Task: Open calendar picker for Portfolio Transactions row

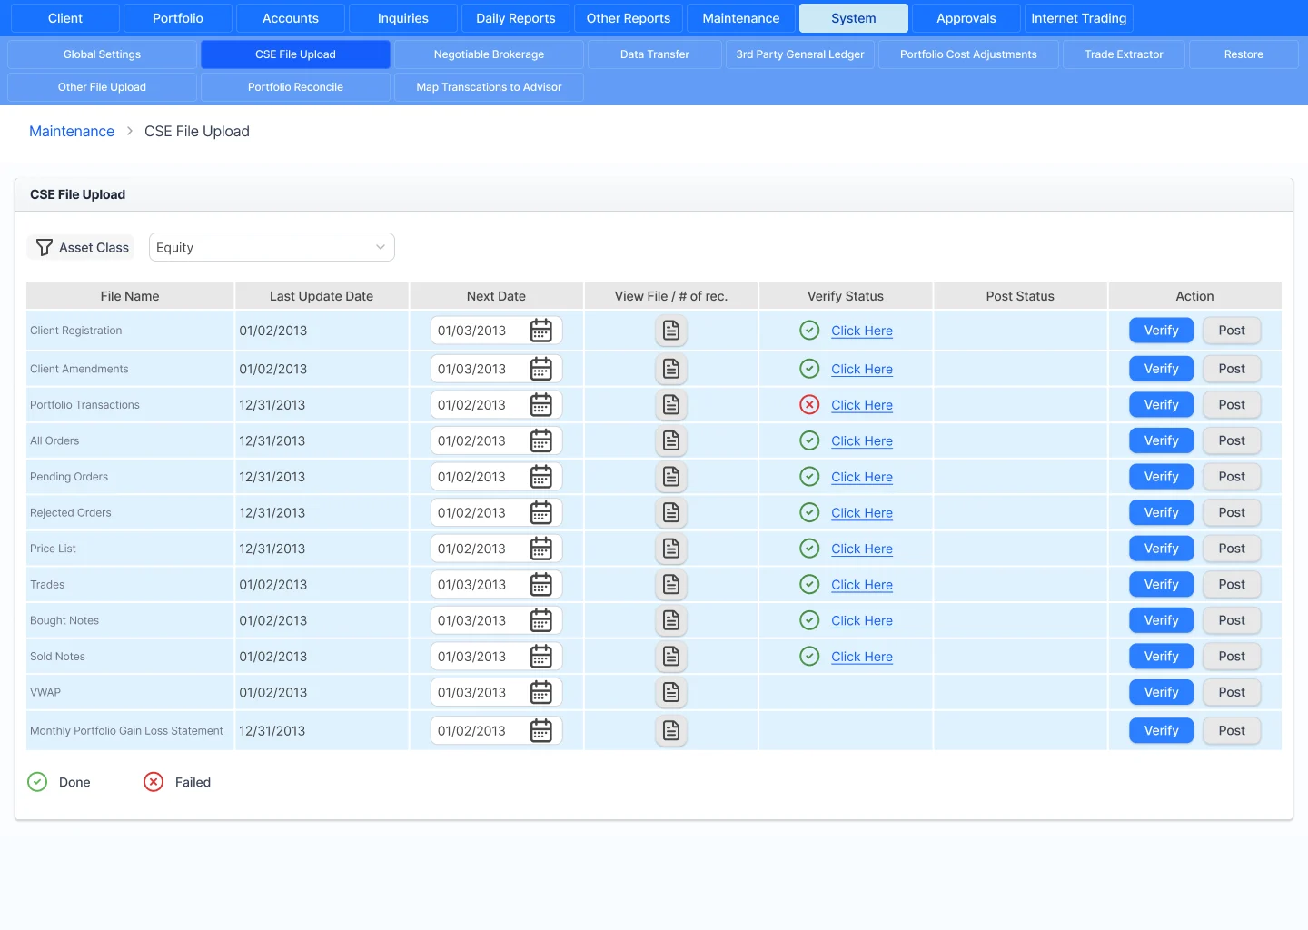Action: (x=540, y=405)
